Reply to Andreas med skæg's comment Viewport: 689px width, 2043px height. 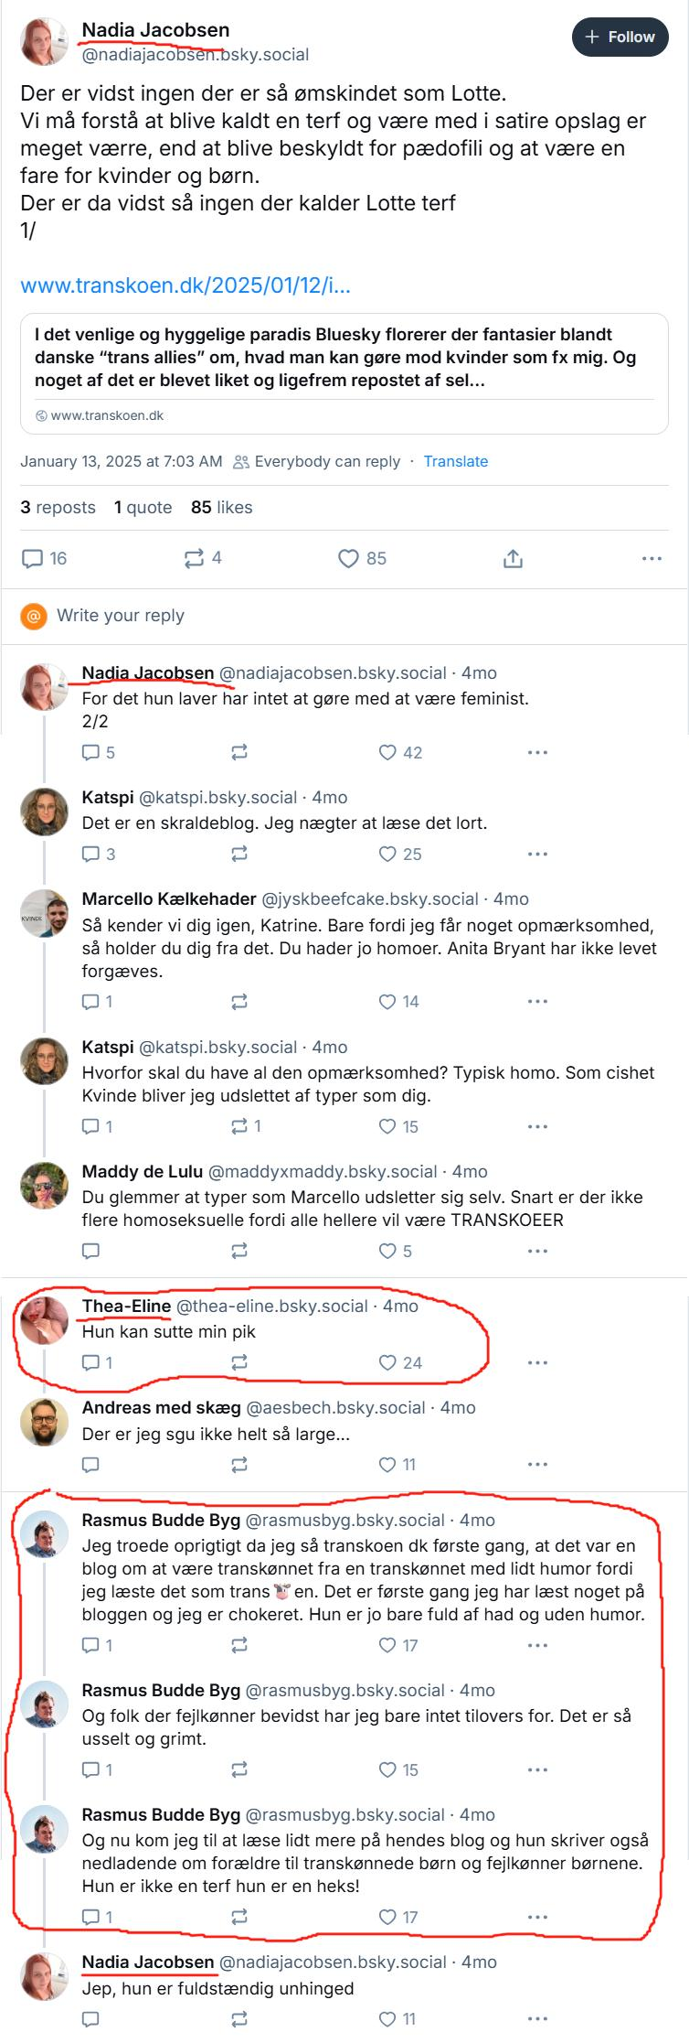[91, 1465]
